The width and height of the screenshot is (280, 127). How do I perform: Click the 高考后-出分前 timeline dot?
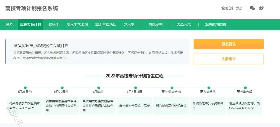172,88
